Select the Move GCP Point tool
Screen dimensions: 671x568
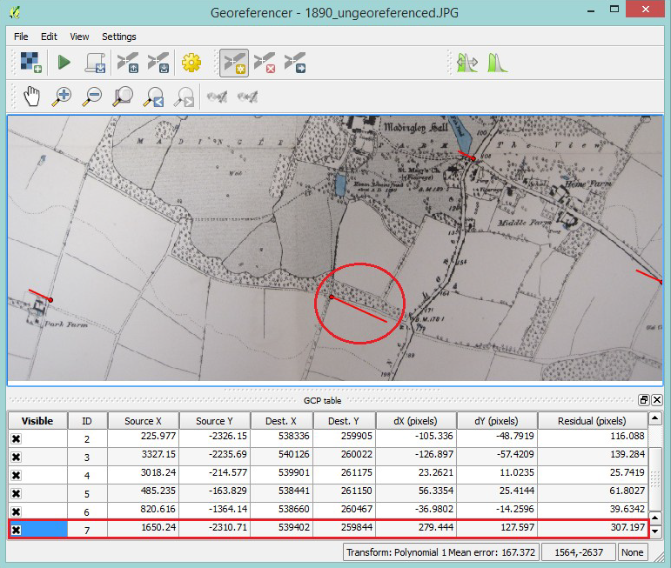[x=295, y=62]
